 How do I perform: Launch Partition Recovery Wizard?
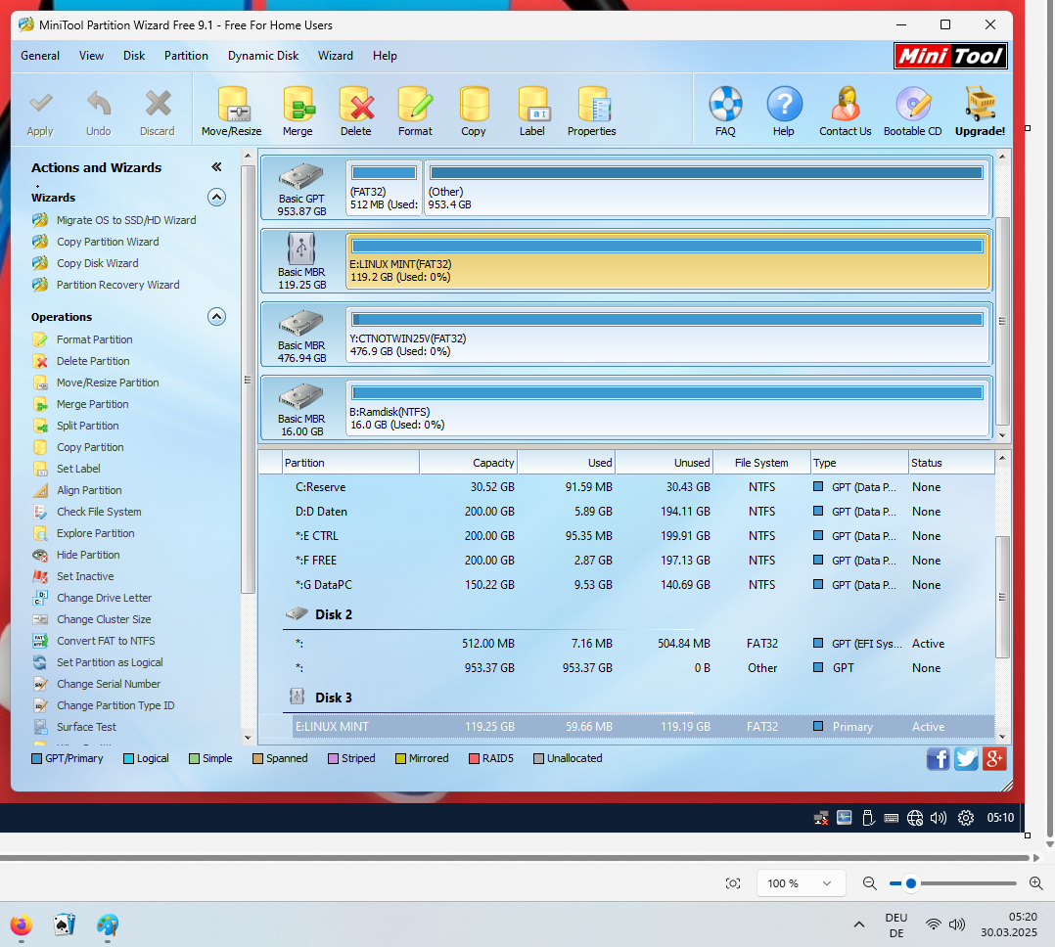coord(117,285)
